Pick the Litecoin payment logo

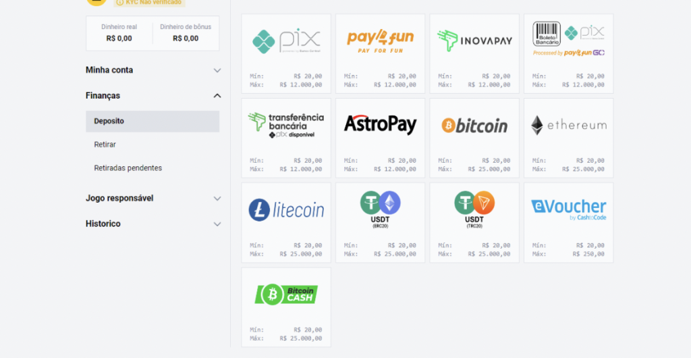pyautogui.click(x=286, y=210)
